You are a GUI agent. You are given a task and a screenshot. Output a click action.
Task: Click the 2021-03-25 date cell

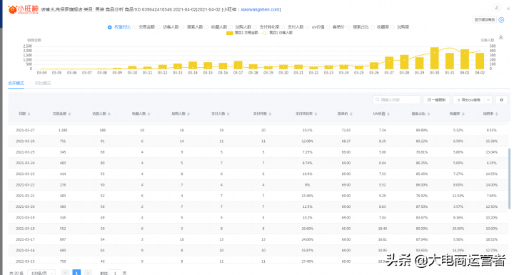point(25,152)
